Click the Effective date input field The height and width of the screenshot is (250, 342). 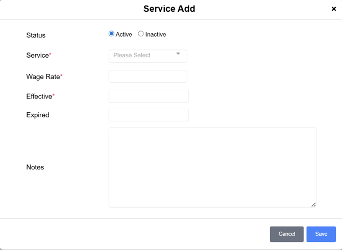[149, 96]
